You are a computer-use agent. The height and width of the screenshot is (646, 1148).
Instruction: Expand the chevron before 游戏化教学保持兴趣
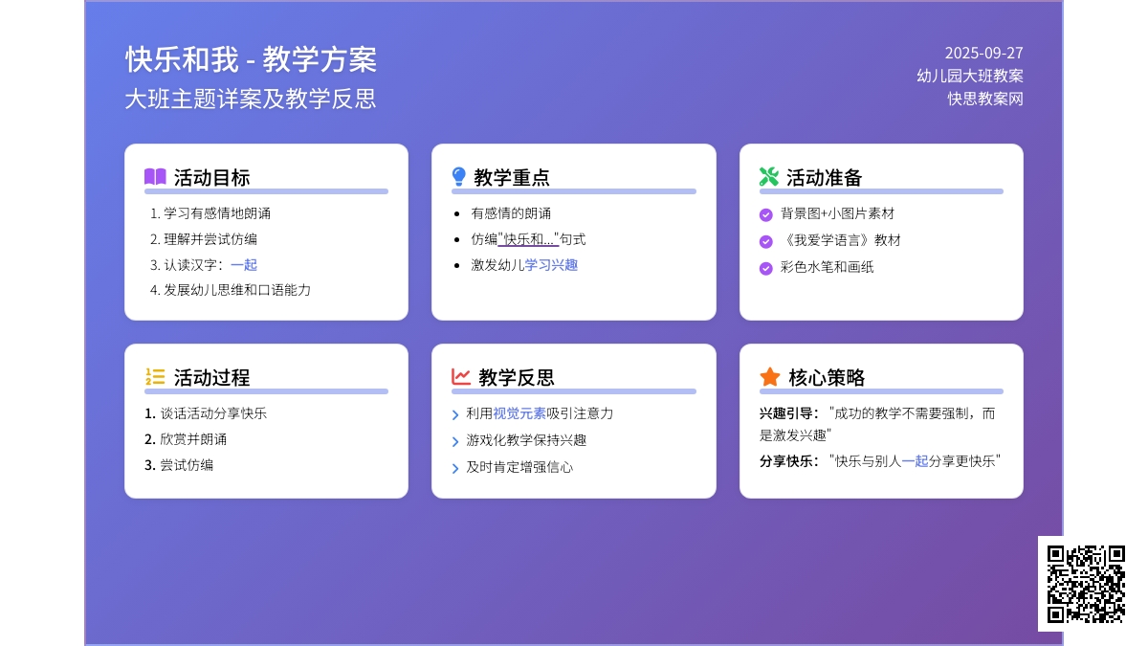[x=455, y=441]
